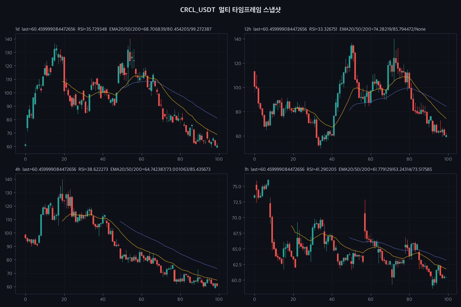Viewport: 461px width, 307px height.
Task: Click the 70 y-axis label in the 4h chart
Action: pyautogui.click(x=9, y=273)
